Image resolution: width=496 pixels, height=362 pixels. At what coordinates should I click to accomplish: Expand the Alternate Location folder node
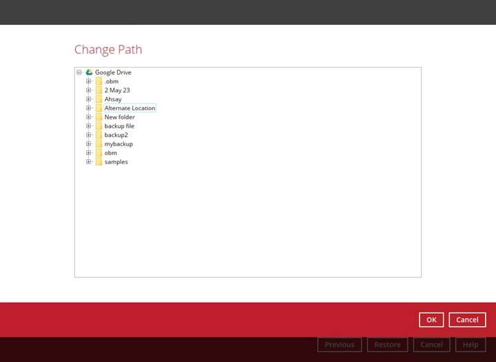pos(89,108)
